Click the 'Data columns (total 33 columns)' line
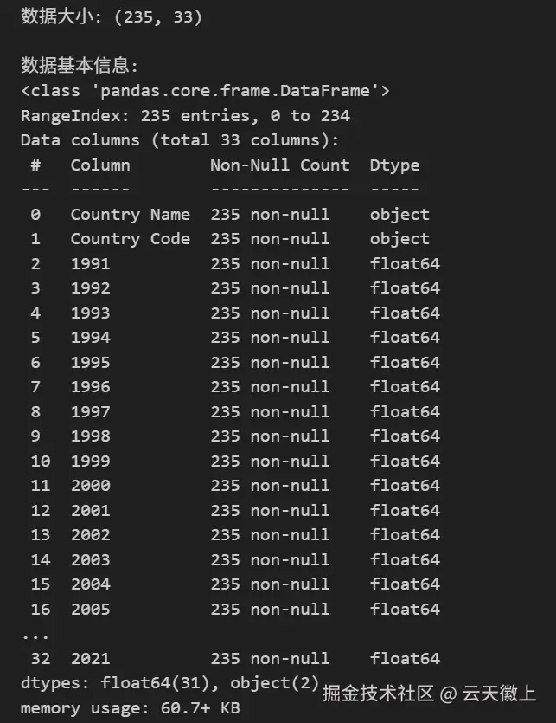Screen dimensions: 556x723 (180, 140)
